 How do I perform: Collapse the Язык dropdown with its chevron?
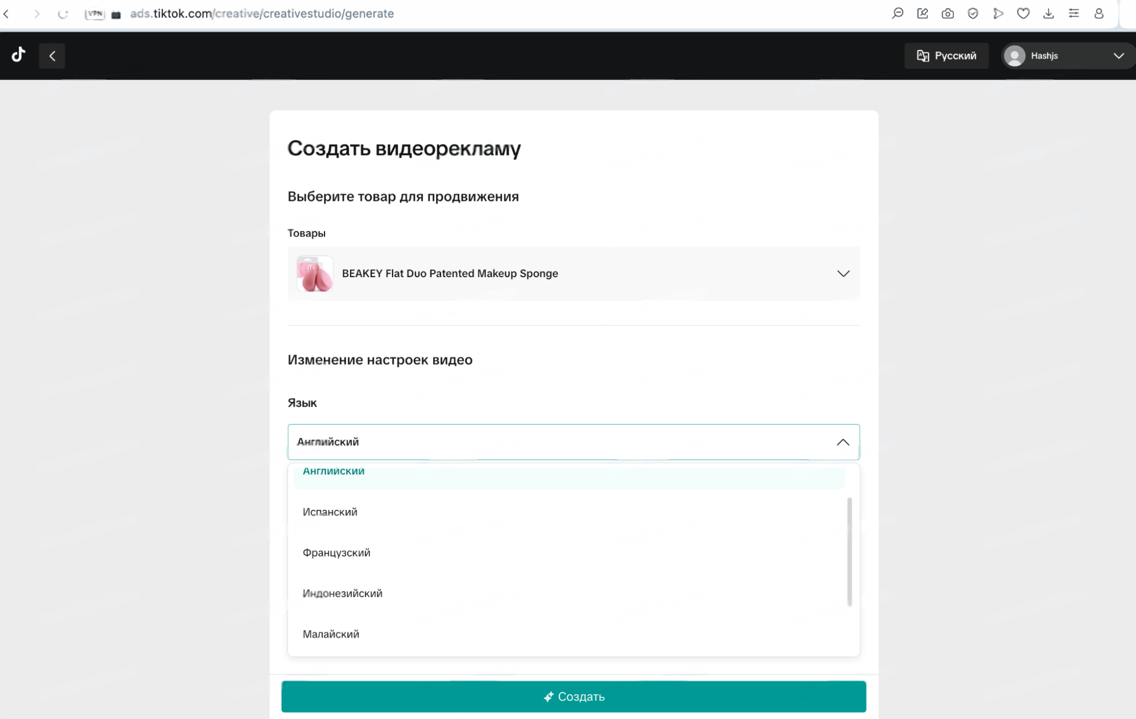843,442
